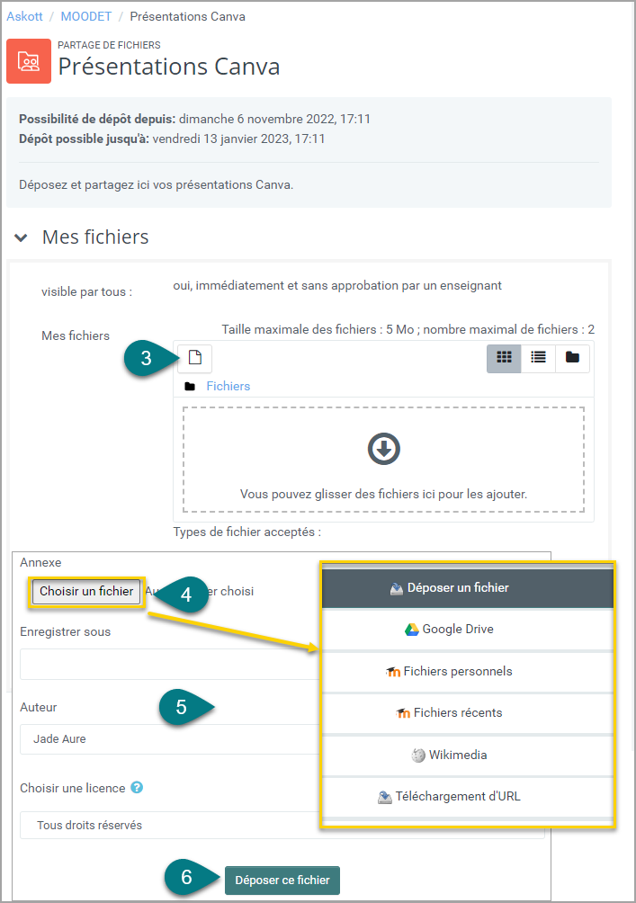The width and height of the screenshot is (636, 903).
Task: Select Fichiers personnels repository
Action: tap(468, 672)
